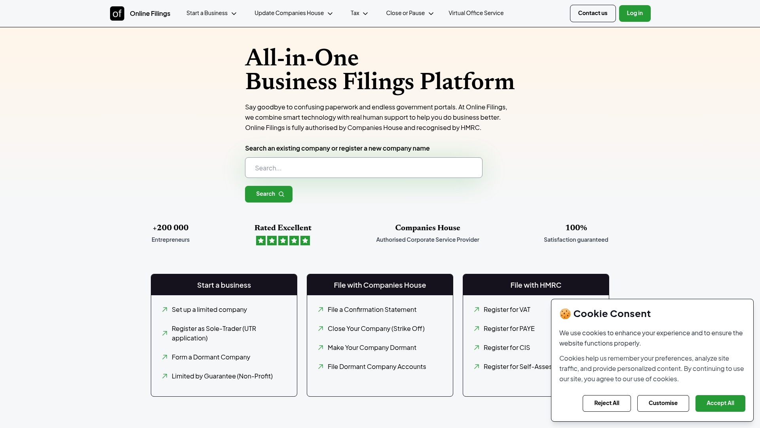The height and width of the screenshot is (428, 760).
Task: Click arrow icon beside Form a Dormant Company
Action: click(x=165, y=357)
